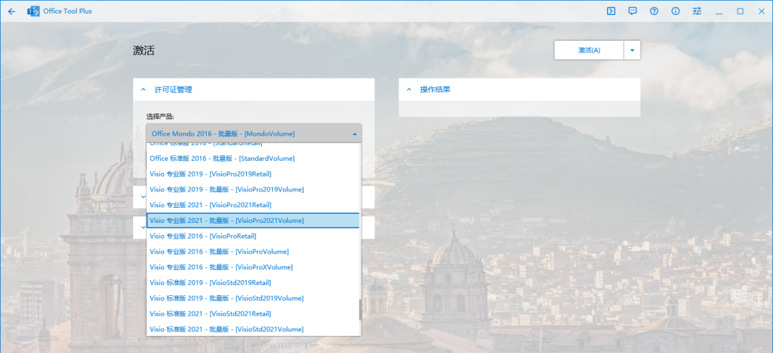Pick Visio 标准版 2019 批量版 VisioStd2019Volume
The image size is (773, 353).
click(253, 298)
